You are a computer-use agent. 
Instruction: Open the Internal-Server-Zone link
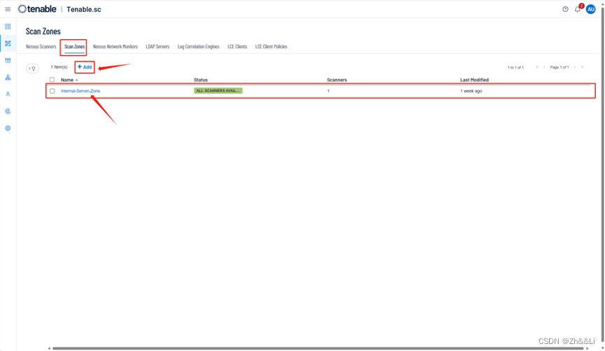pyautogui.click(x=80, y=91)
